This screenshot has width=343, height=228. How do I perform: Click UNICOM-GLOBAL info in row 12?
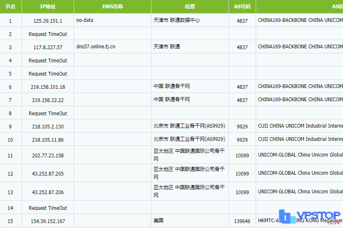click(x=300, y=173)
